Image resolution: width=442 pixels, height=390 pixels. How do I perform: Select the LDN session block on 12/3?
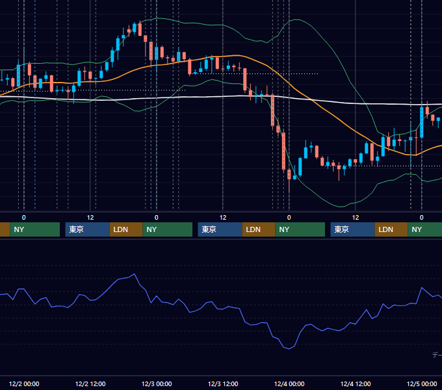coord(259,229)
